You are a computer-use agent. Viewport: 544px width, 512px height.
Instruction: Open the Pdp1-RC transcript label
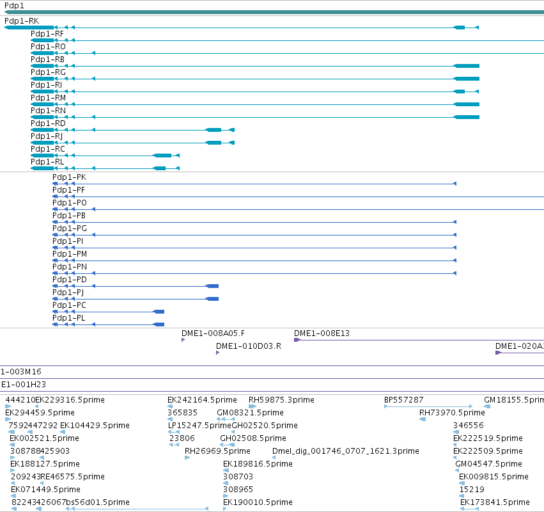pyautogui.click(x=47, y=149)
